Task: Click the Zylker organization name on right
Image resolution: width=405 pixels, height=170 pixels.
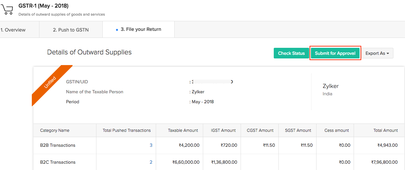Action: pos(330,86)
